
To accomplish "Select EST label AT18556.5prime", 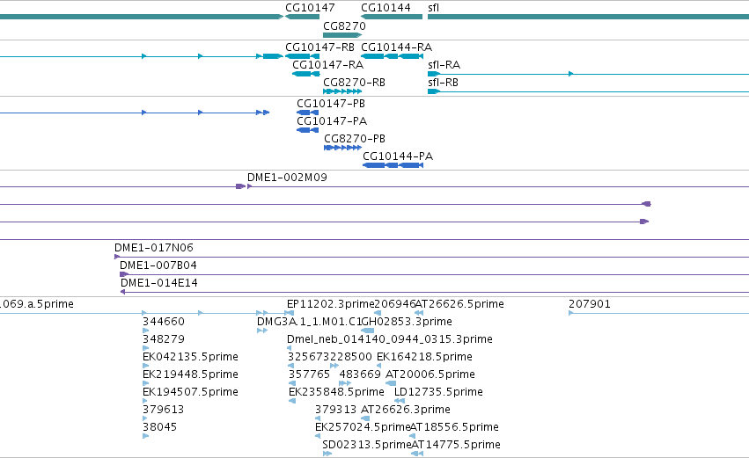I will (454, 427).
